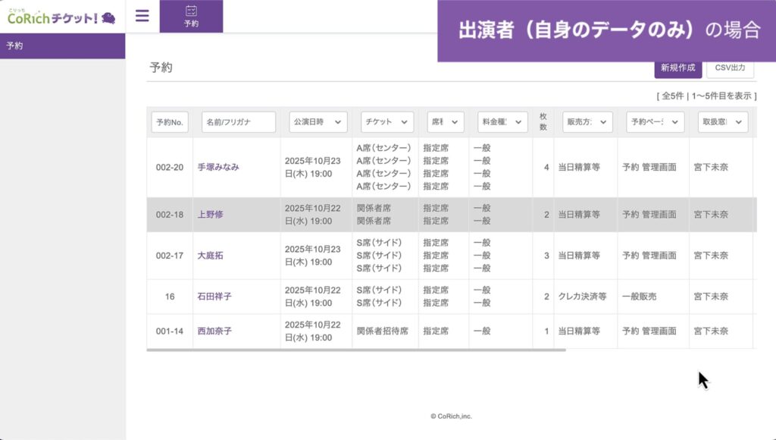Click the 石田祥子 name link
This screenshot has height=440, width=776.
click(214, 297)
